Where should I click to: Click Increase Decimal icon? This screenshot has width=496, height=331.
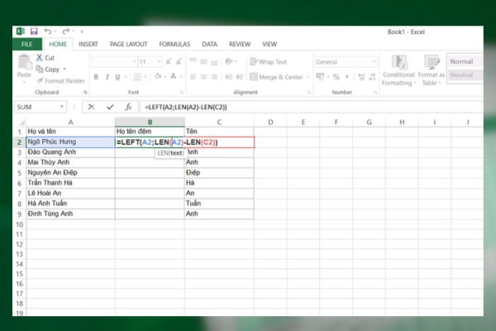click(x=361, y=77)
